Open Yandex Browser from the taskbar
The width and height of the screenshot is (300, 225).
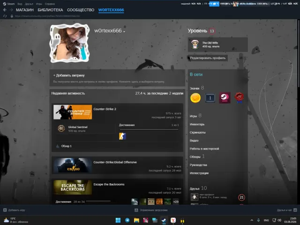point(173,220)
